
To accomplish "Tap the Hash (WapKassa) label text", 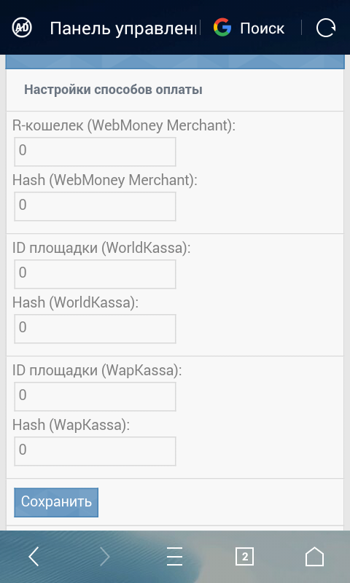I will [x=71, y=425].
